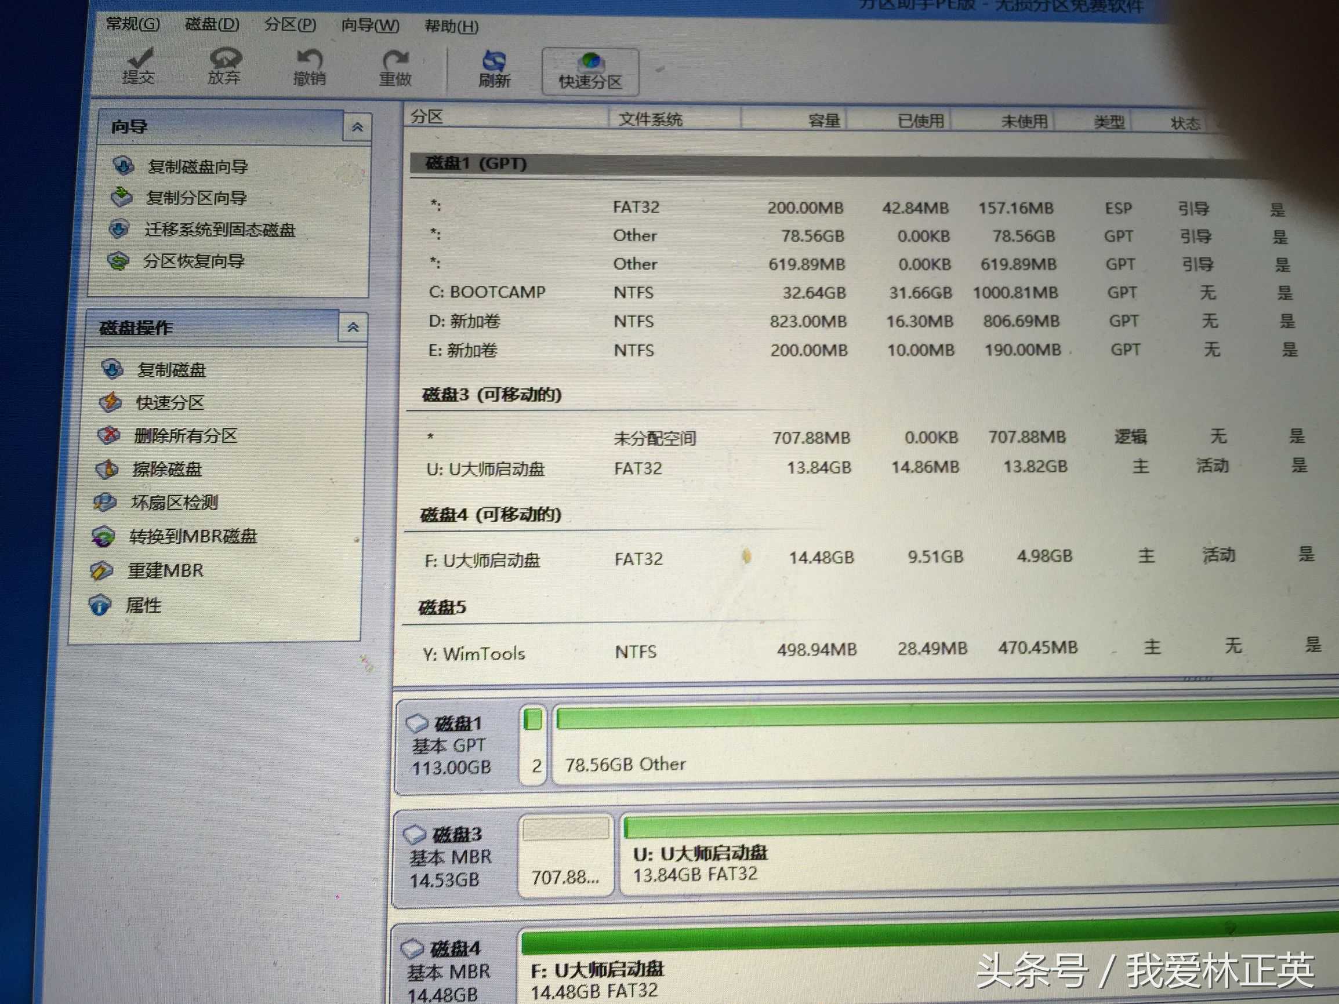Collapse the 磁盘操作 panel chevron

coord(353,328)
